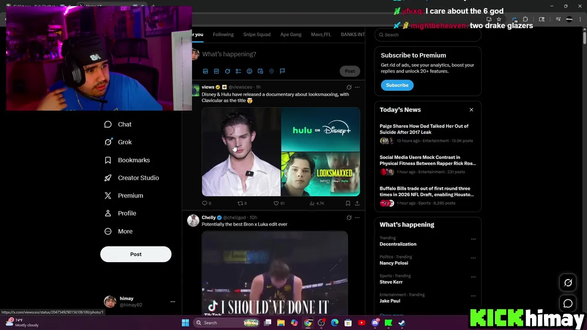Image resolution: width=587 pixels, height=330 pixels.
Task: Bookmark this page with the star icon
Action: pos(499,19)
